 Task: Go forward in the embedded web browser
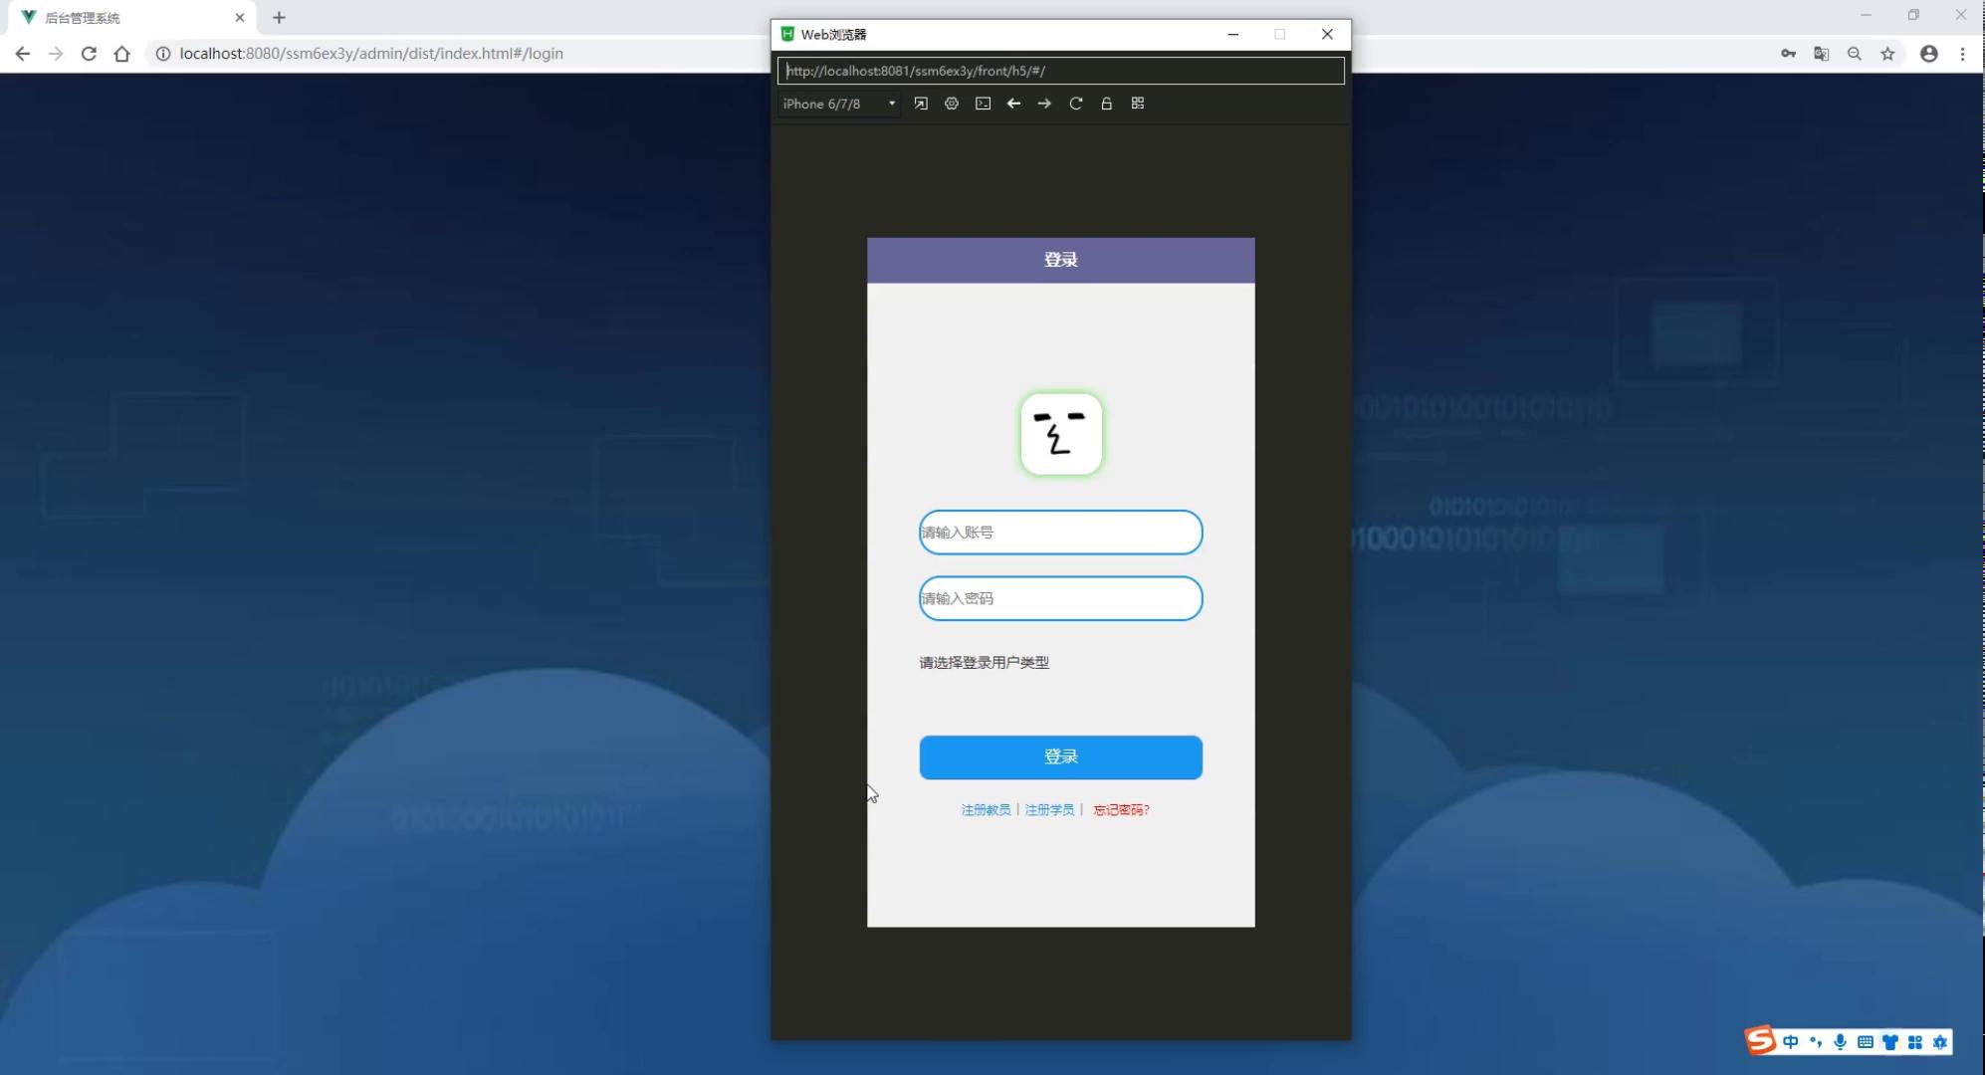1044,104
